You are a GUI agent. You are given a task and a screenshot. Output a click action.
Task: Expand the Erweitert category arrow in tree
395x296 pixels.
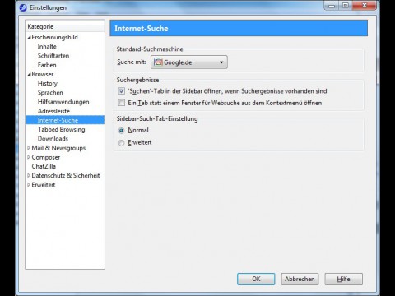coord(29,185)
